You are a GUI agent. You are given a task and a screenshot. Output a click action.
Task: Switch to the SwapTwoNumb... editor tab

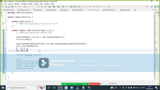pos(109,10)
